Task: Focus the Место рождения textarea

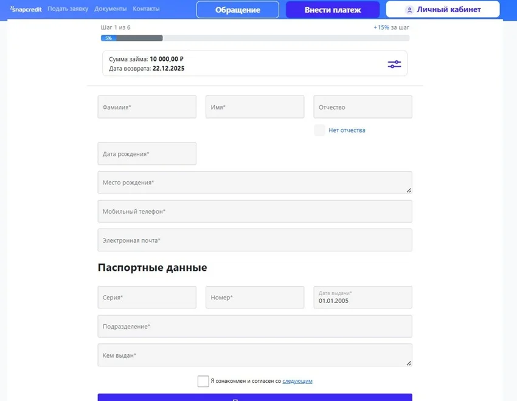Action: pos(255,183)
